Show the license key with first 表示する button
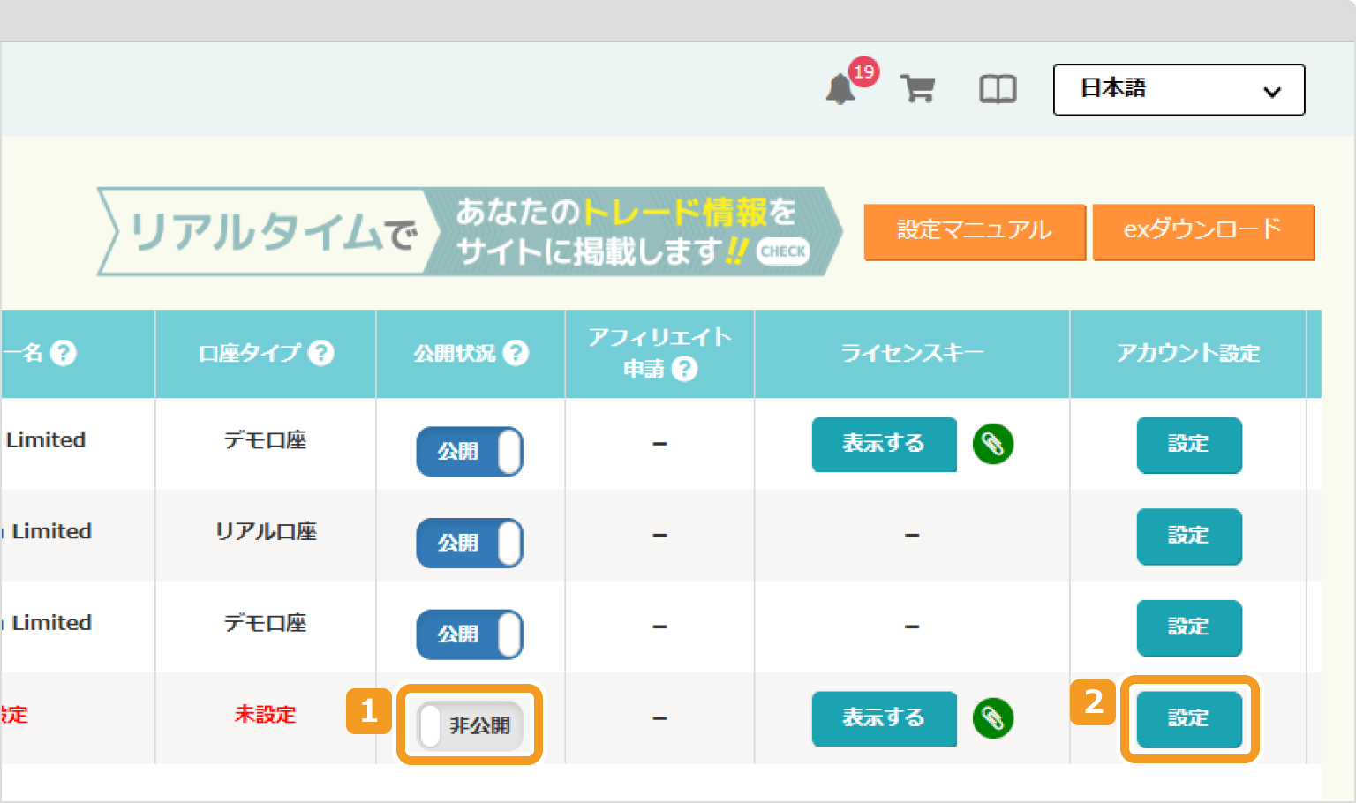The width and height of the screenshot is (1356, 803). pyautogui.click(x=884, y=445)
